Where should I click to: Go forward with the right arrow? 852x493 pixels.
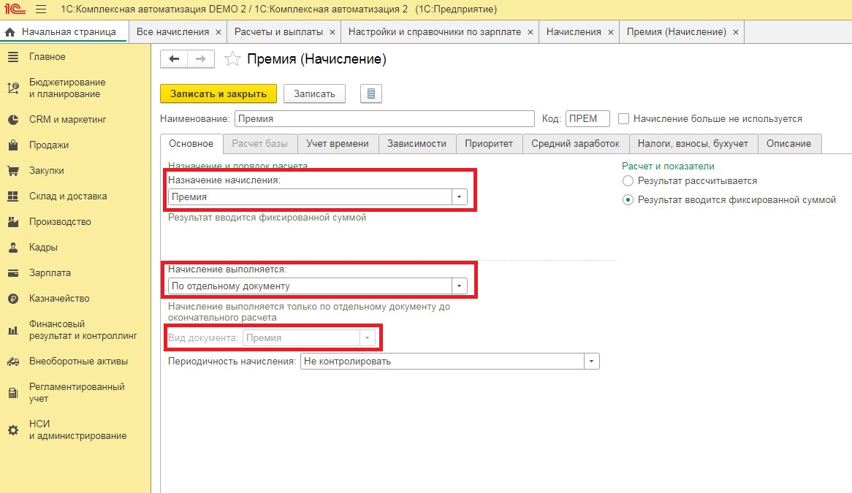[x=200, y=59]
